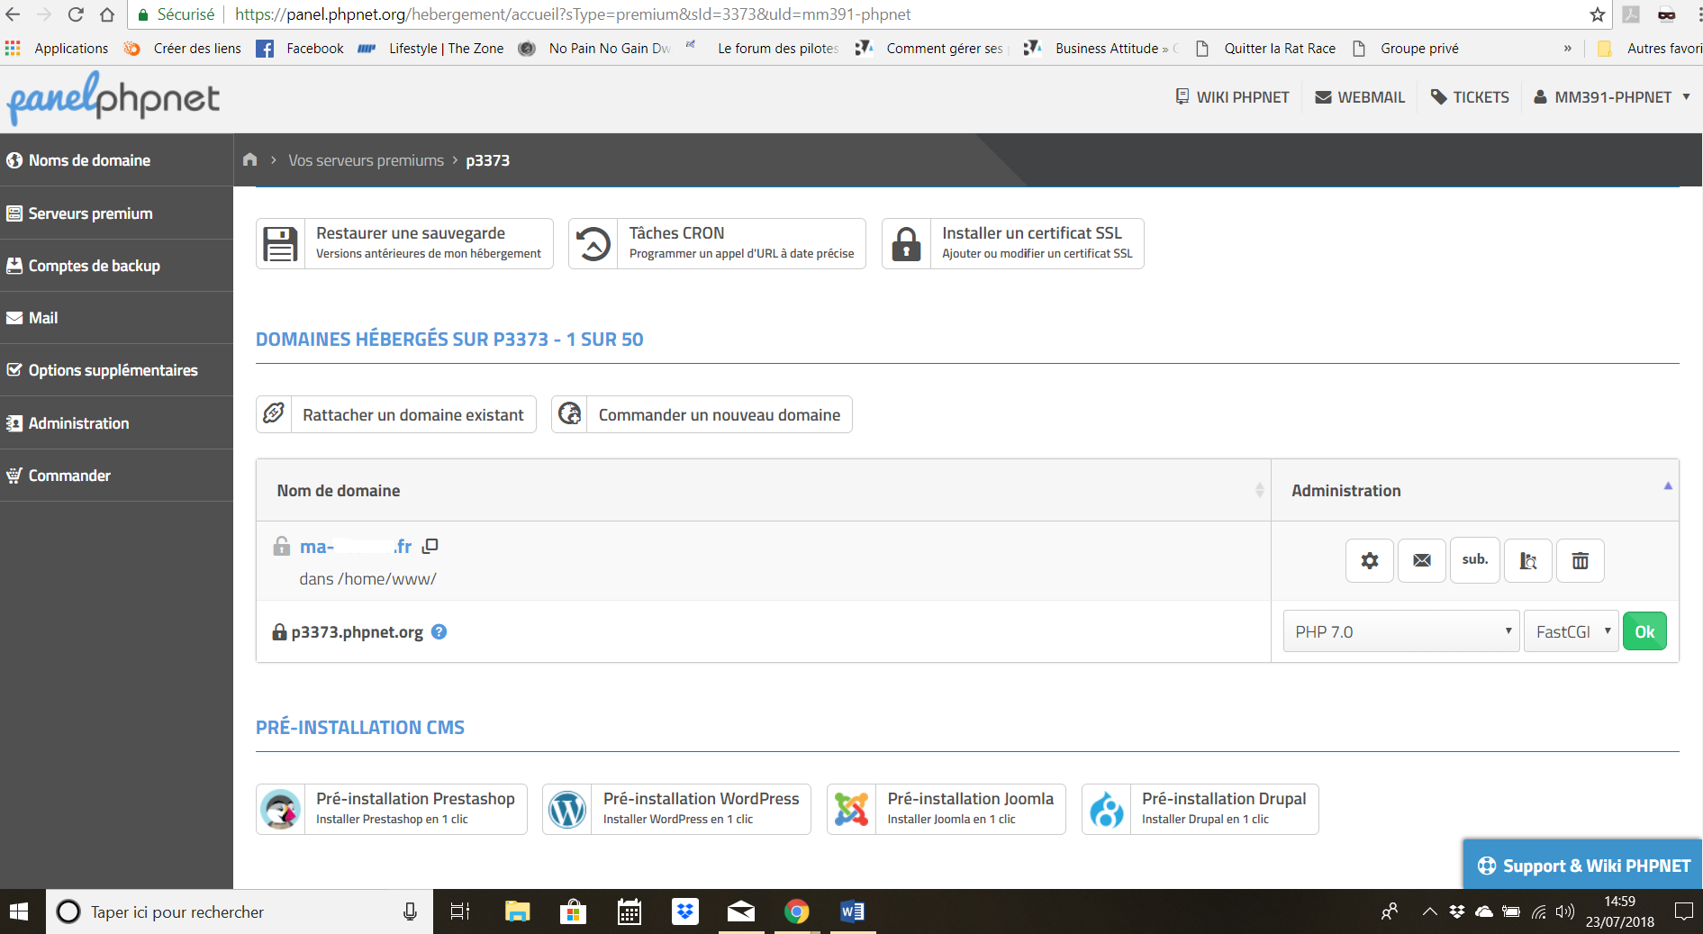
Task: Sort by Nom de domaine column
Action: tap(339, 491)
